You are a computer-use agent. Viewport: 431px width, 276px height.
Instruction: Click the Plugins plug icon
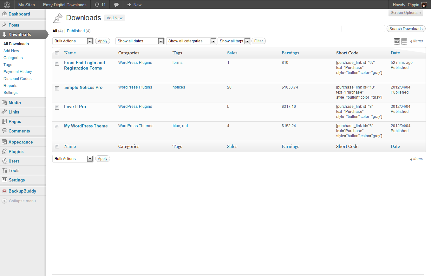(x=4, y=151)
